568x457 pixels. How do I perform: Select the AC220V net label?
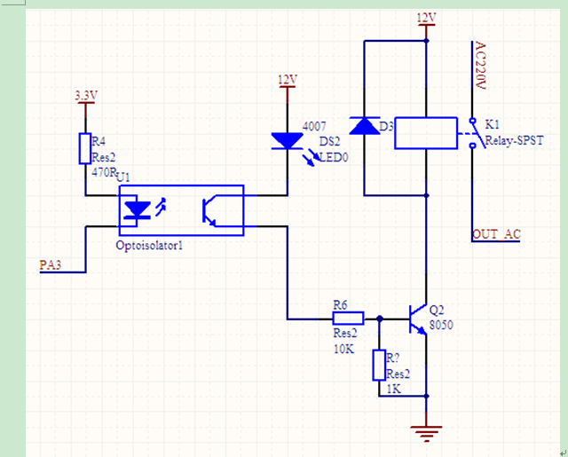pyautogui.click(x=480, y=65)
